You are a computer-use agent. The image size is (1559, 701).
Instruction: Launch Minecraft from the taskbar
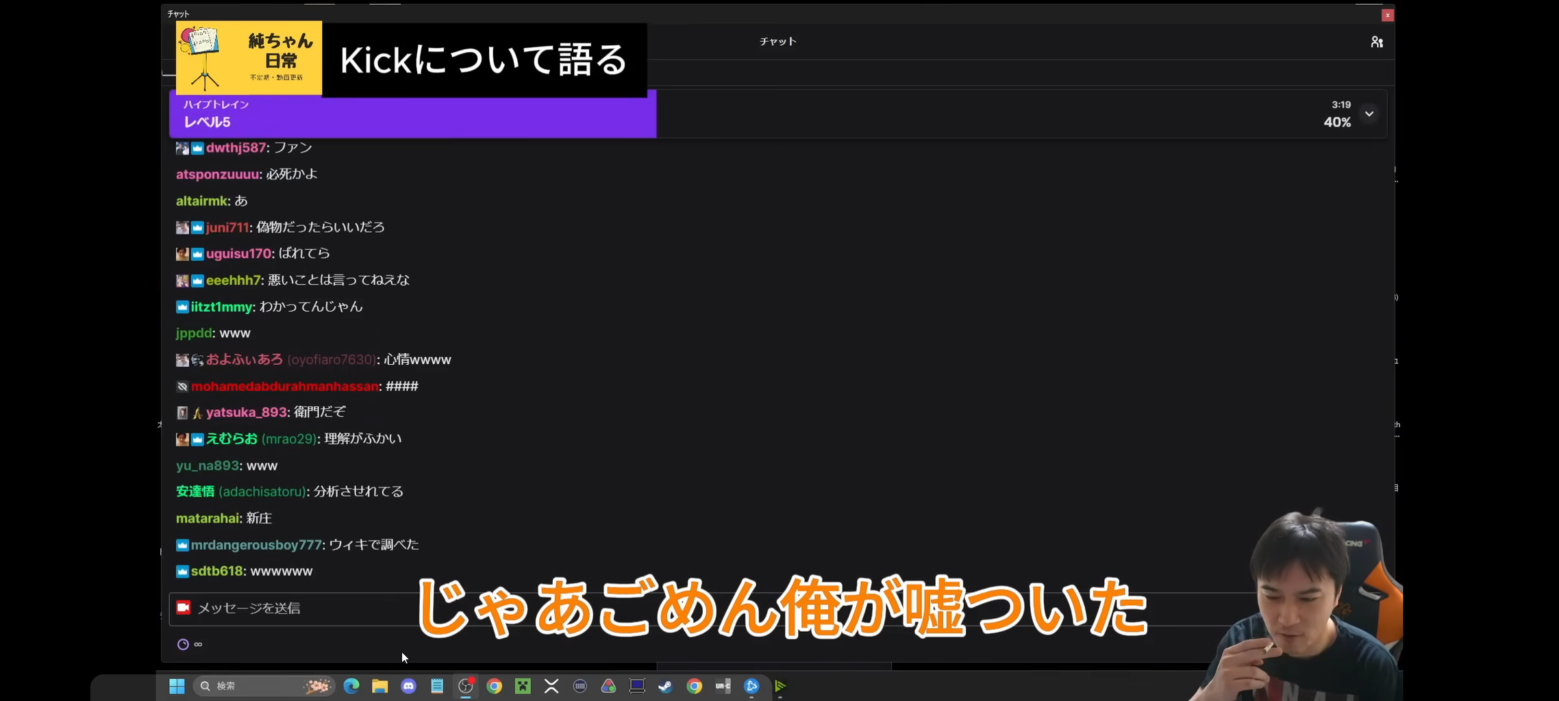pyautogui.click(x=523, y=686)
